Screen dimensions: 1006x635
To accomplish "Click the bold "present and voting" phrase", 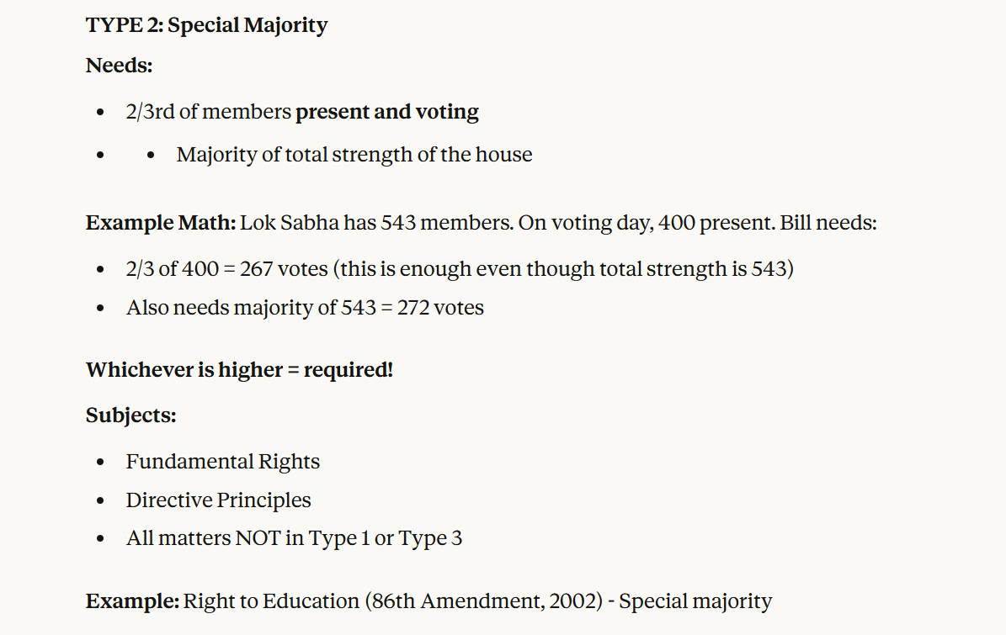I will click(387, 112).
